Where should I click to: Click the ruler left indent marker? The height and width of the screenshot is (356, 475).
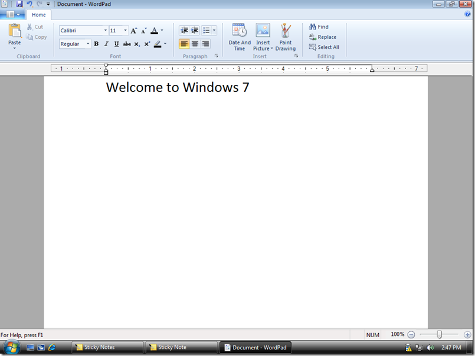coord(106,72)
